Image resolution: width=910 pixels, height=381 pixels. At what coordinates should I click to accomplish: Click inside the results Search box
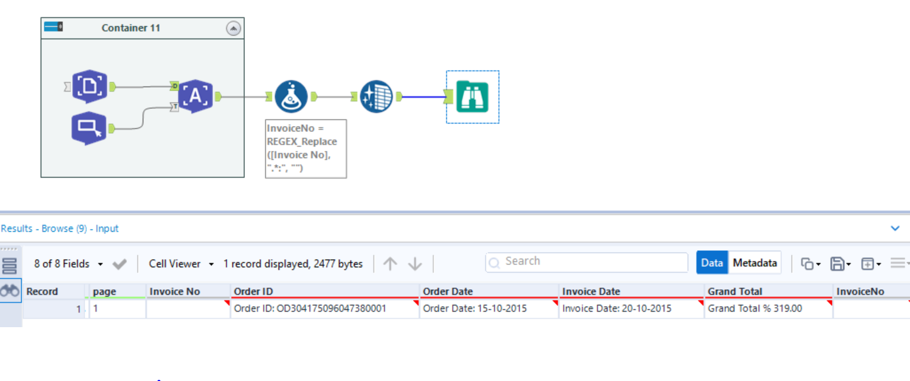point(586,261)
